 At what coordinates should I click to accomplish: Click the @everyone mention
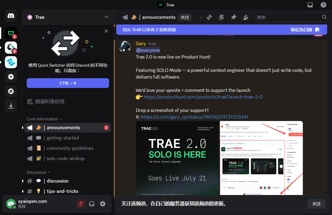(x=148, y=50)
